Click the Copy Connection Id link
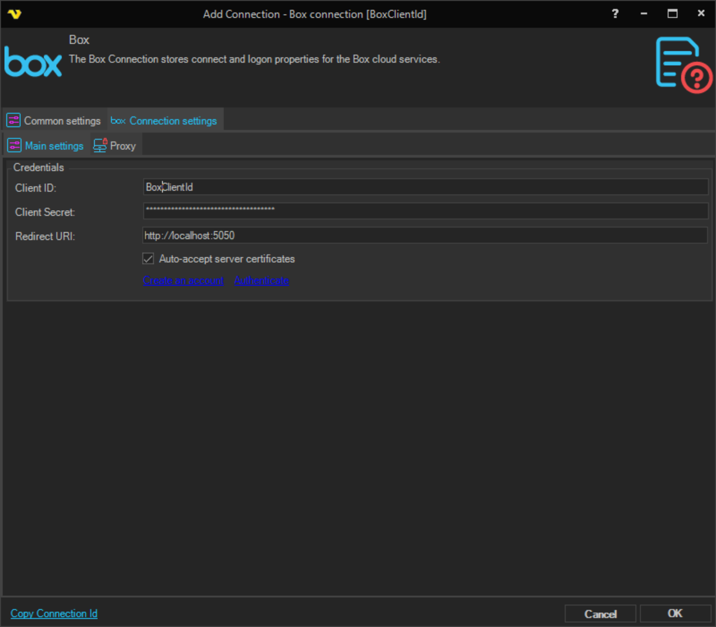Viewport: 716px width, 627px height. tap(54, 613)
